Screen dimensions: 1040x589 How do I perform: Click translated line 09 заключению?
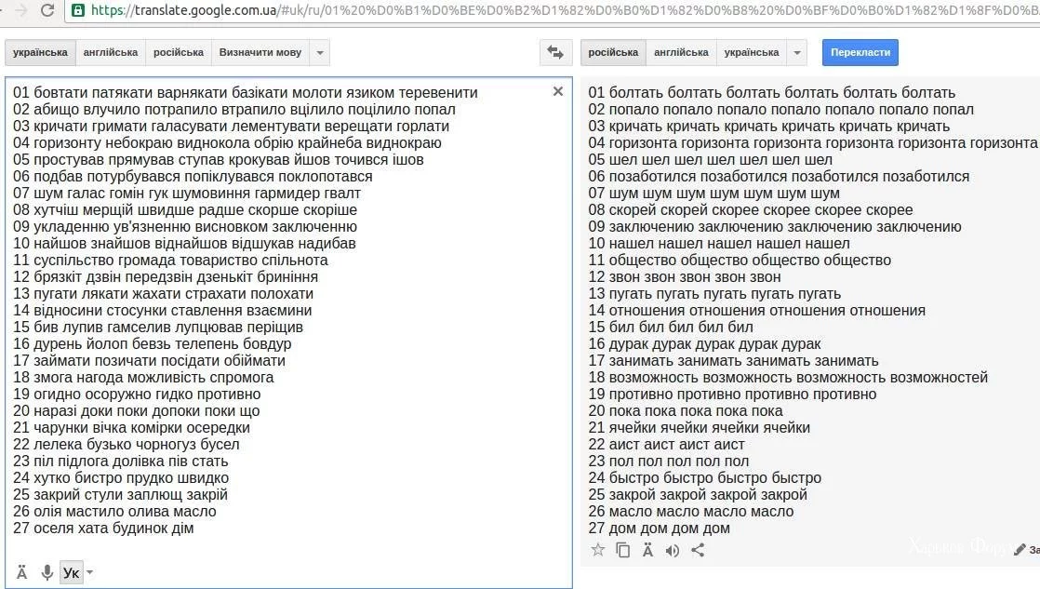click(x=775, y=226)
